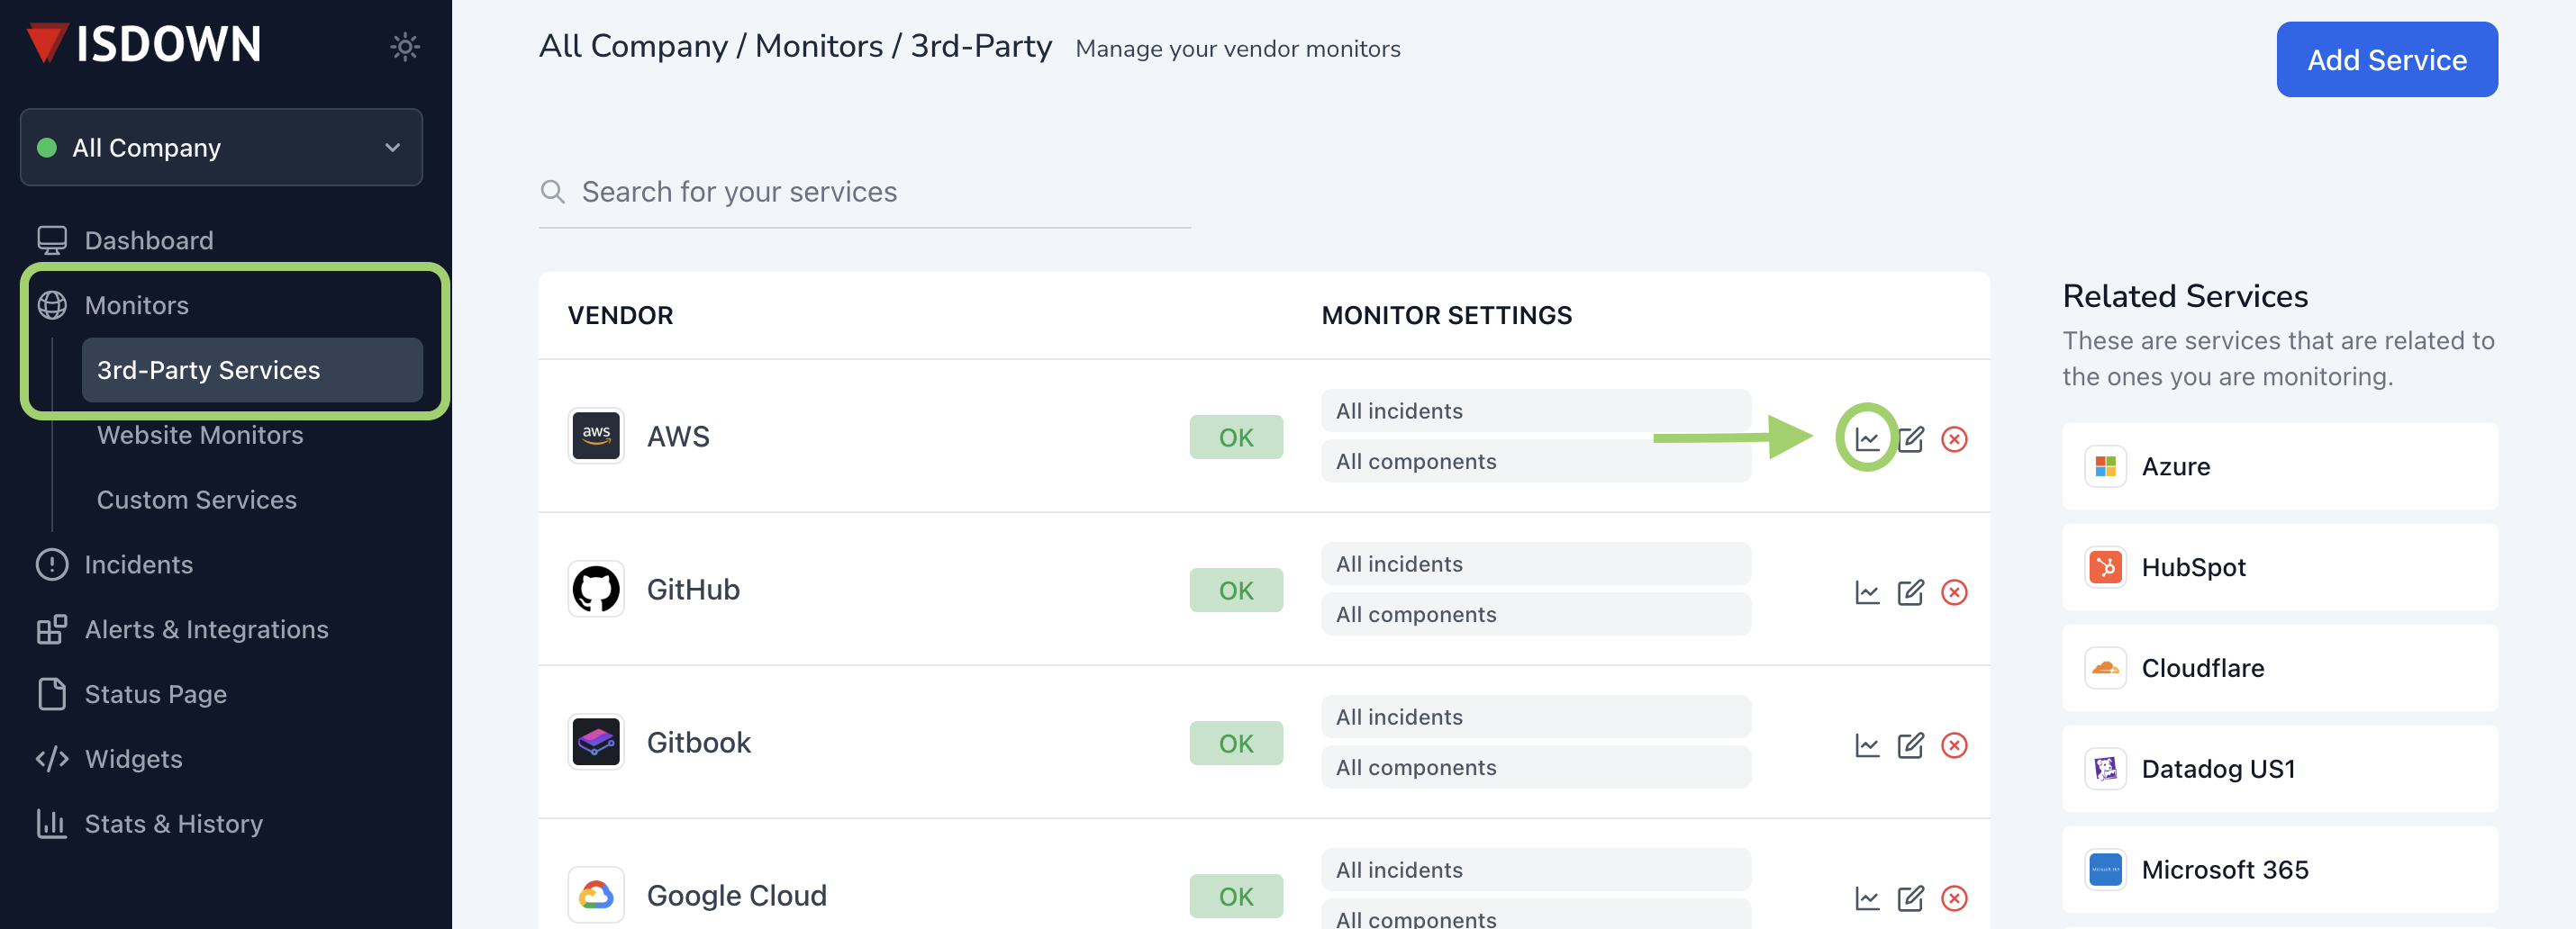Expand the Monitors sidebar section
This screenshot has width=2576, height=929.
136,306
